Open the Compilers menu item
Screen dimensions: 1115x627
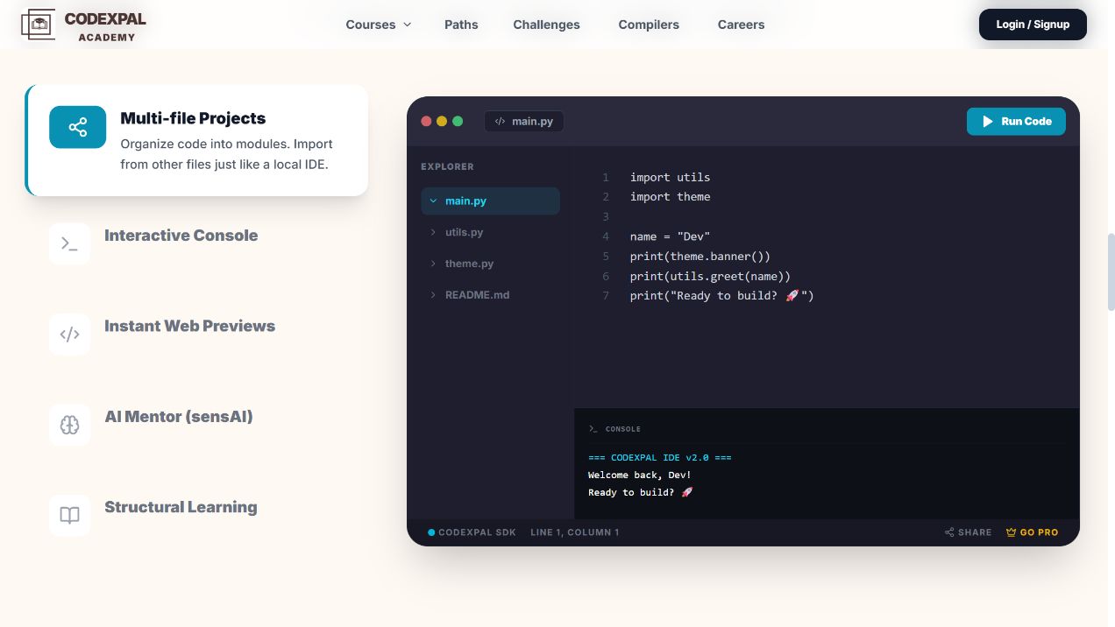649,25
